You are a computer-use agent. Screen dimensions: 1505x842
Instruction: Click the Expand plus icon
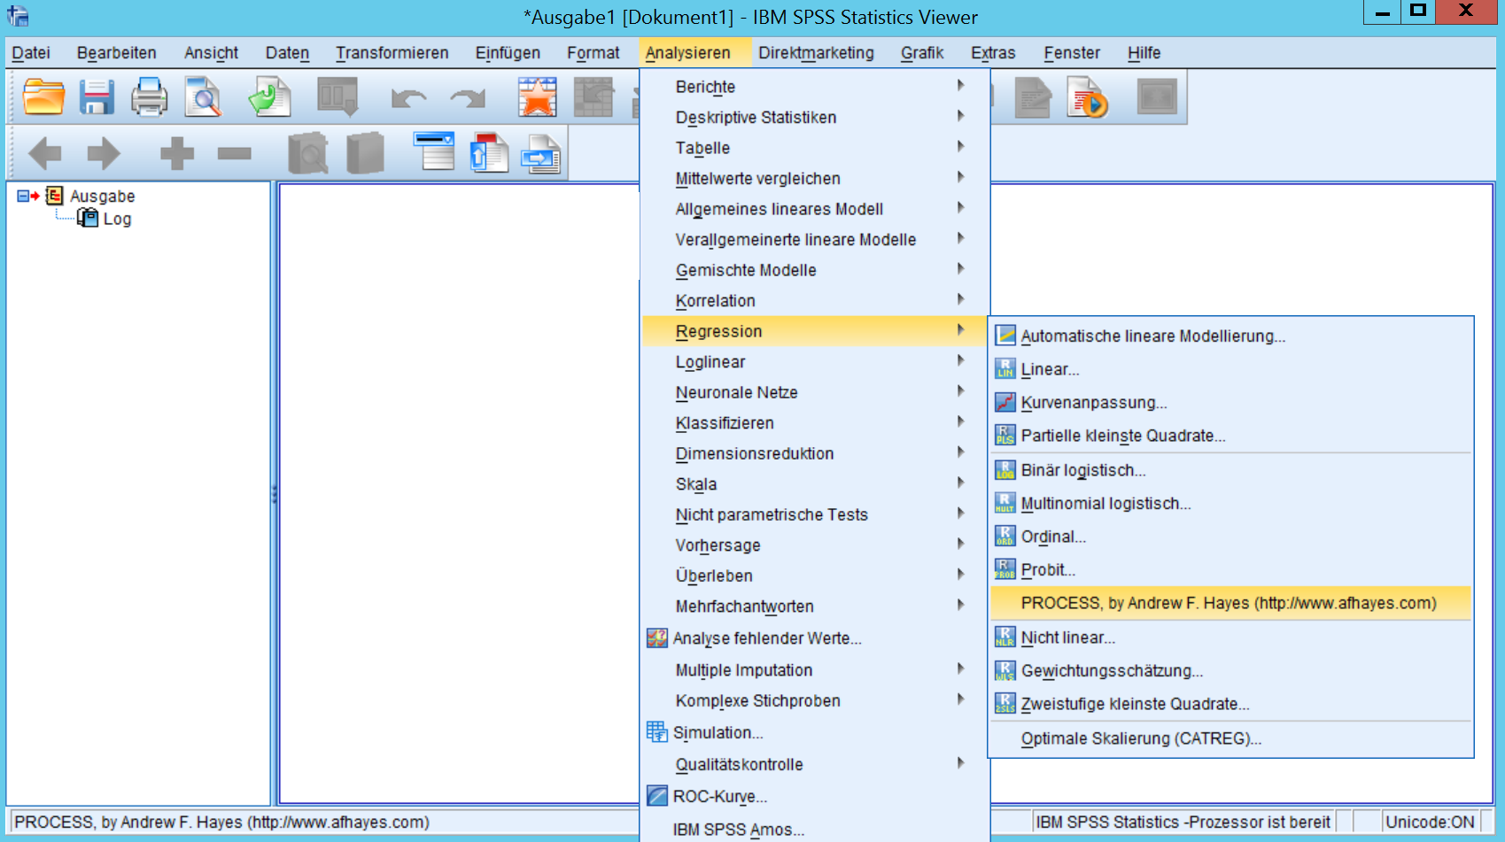pos(176,153)
